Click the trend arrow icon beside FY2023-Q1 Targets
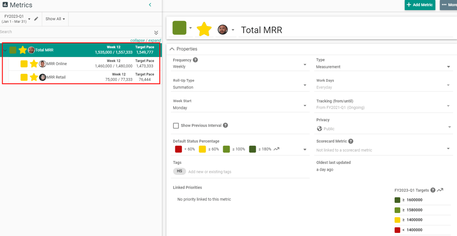This screenshot has height=236, width=457. click(x=440, y=190)
